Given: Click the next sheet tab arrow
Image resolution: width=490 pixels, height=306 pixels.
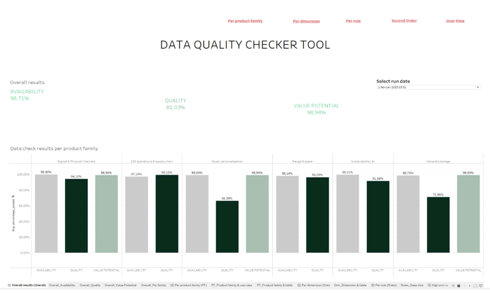Looking at the screenshot, I should coord(470,286).
